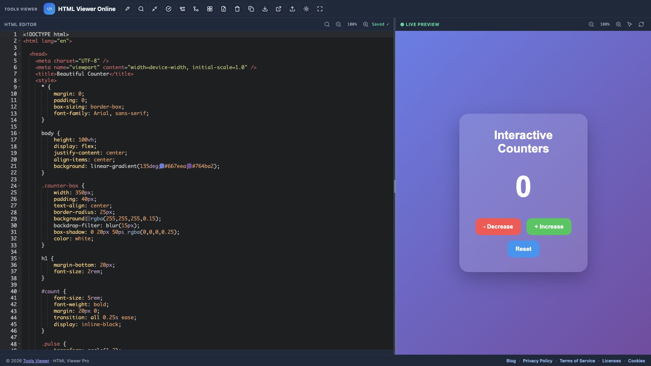This screenshot has width=651, height=366.
Task: Collapse the head fold on line 4
Action: coord(19,54)
